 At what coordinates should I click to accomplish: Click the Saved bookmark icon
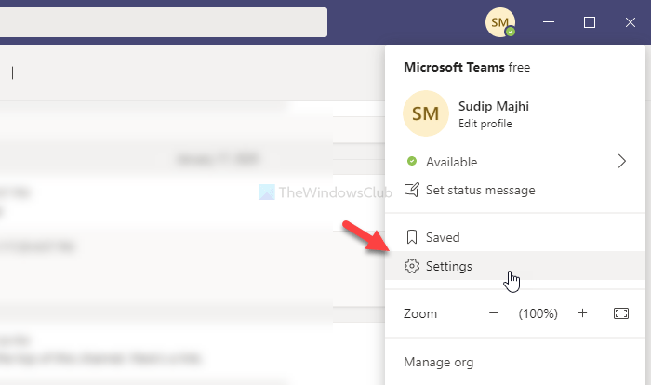[x=411, y=237]
